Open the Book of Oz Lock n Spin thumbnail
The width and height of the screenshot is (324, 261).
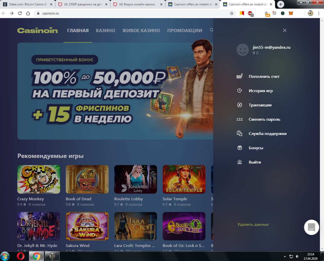[x=184, y=226]
